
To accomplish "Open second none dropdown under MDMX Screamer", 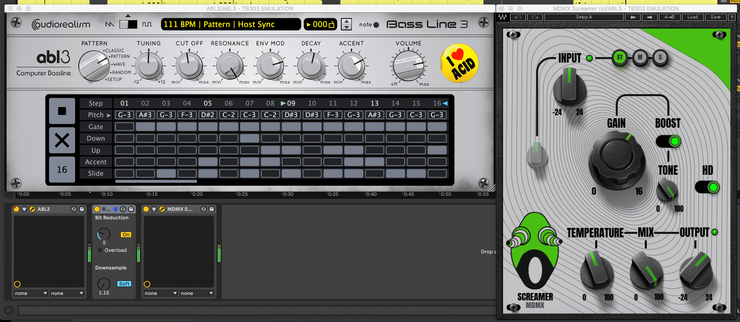I will pos(197,293).
